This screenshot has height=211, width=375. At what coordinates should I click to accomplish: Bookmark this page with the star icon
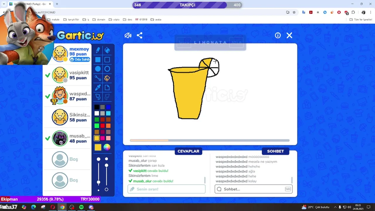pos(294,12)
